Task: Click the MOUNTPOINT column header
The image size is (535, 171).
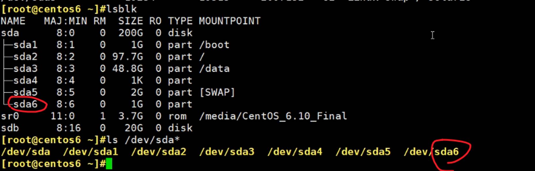Action: click(x=229, y=21)
